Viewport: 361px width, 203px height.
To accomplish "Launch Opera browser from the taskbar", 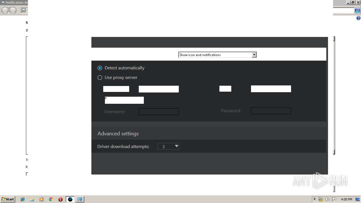I will 60,199.
